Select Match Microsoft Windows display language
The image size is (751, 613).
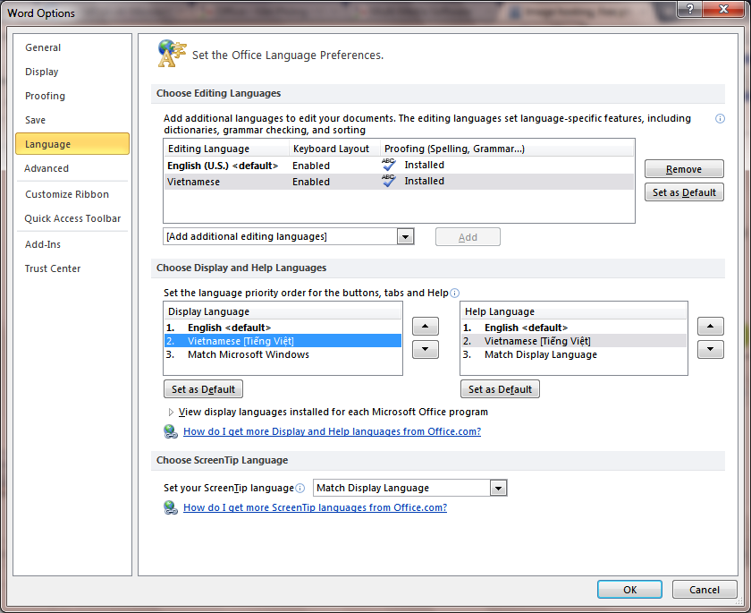click(x=283, y=354)
